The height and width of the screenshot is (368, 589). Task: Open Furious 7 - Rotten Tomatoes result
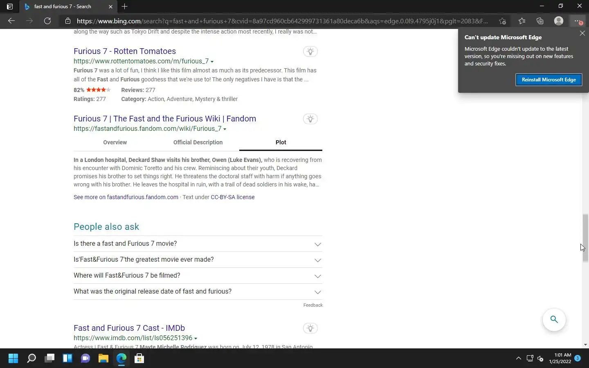click(125, 51)
